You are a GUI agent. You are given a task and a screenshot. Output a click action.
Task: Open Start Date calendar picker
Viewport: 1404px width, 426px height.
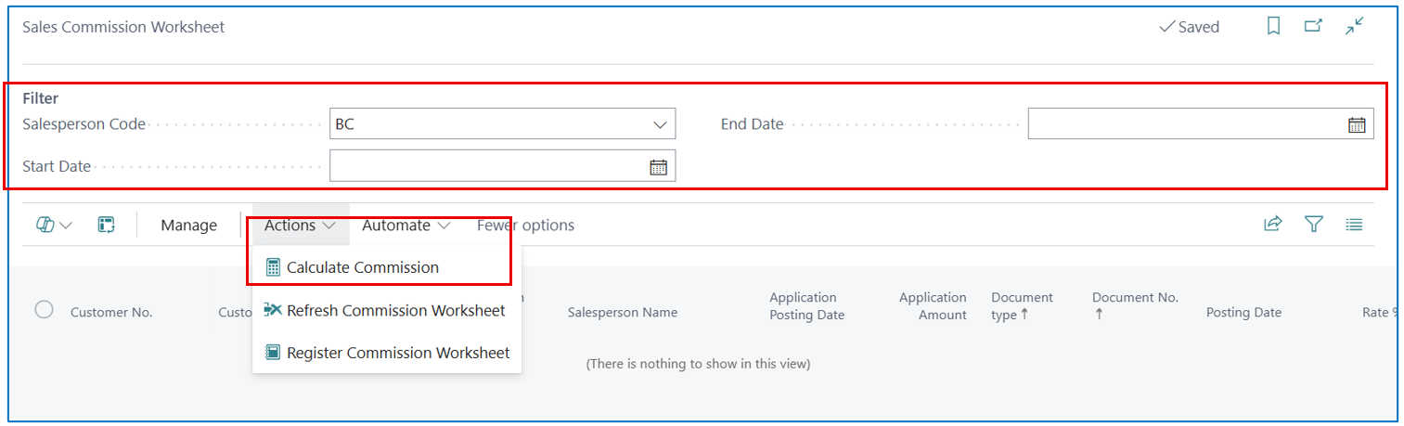pyautogui.click(x=658, y=167)
